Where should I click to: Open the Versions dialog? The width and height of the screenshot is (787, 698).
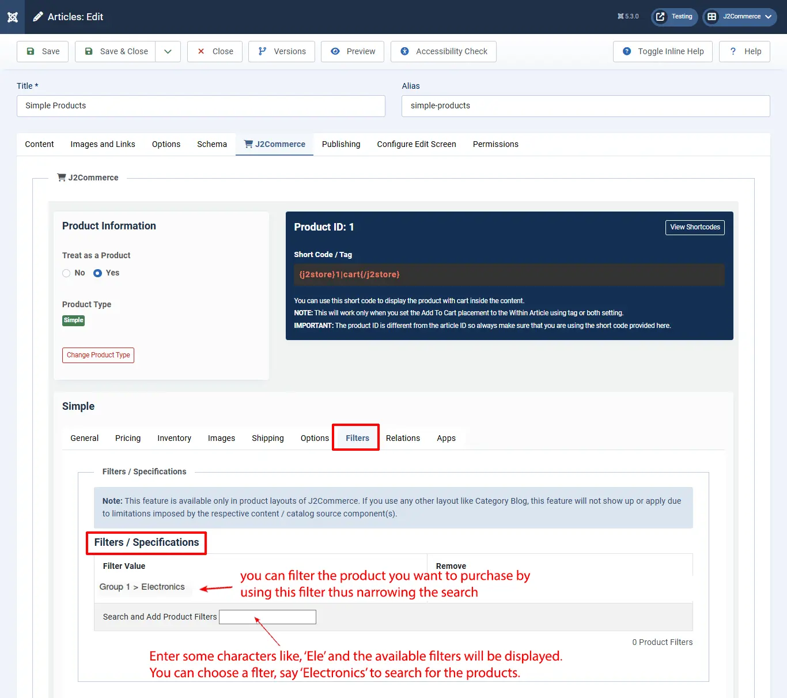point(282,51)
